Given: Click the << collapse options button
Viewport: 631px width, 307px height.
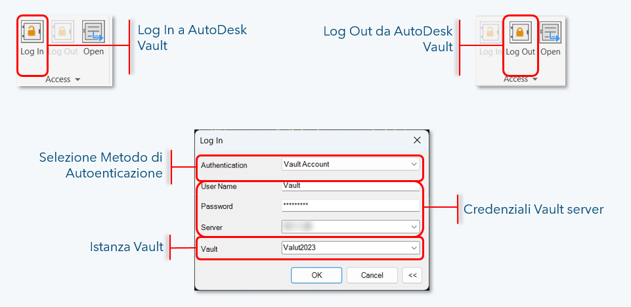Looking at the screenshot, I should point(412,275).
